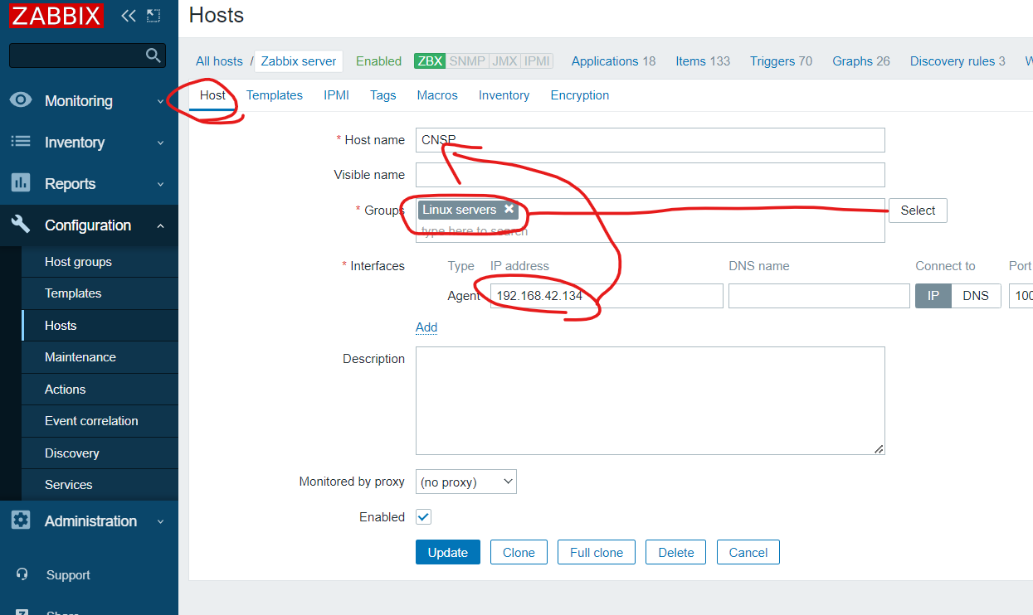Click the Cancel button
Viewport: 1033px width, 615px height.
pos(748,552)
